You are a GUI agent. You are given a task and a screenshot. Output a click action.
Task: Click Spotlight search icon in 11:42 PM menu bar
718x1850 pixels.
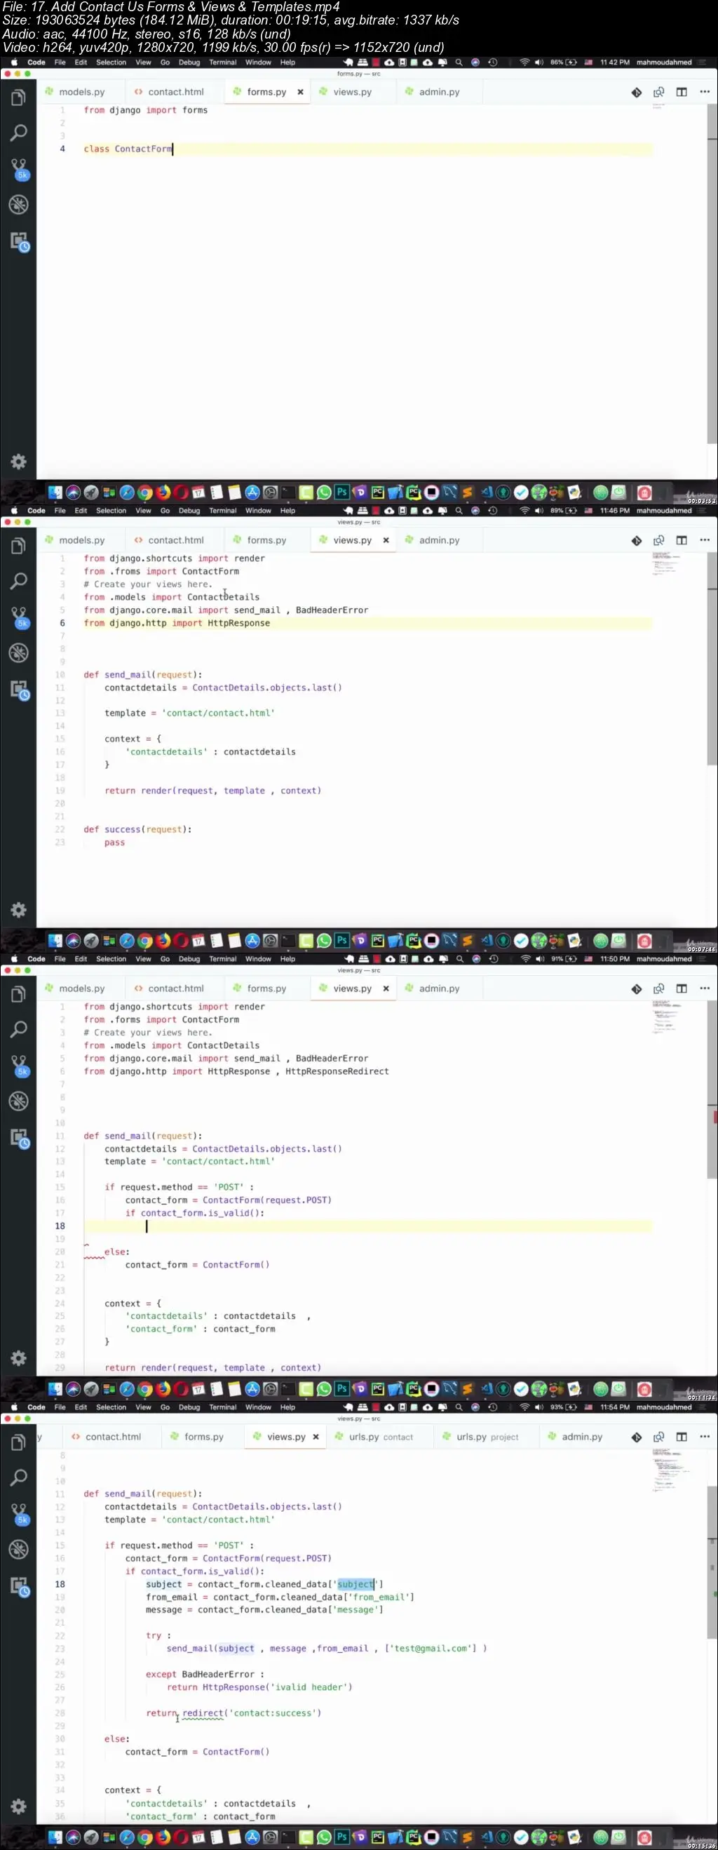click(x=459, y=62)
